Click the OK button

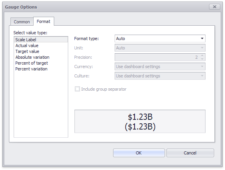click(139, 153)
